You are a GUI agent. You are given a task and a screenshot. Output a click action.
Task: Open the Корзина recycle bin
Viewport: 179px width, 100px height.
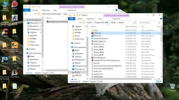coord(173,87)
